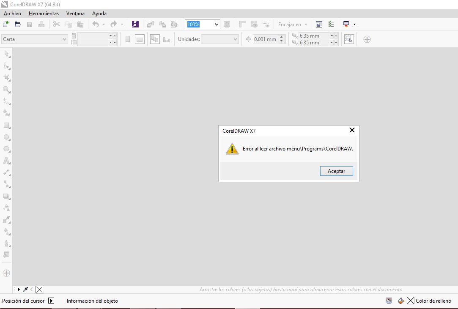The height and width of the screenshot is (309, 458).
Task: Open the document palette flyout arrow
Action: (19, 290)
